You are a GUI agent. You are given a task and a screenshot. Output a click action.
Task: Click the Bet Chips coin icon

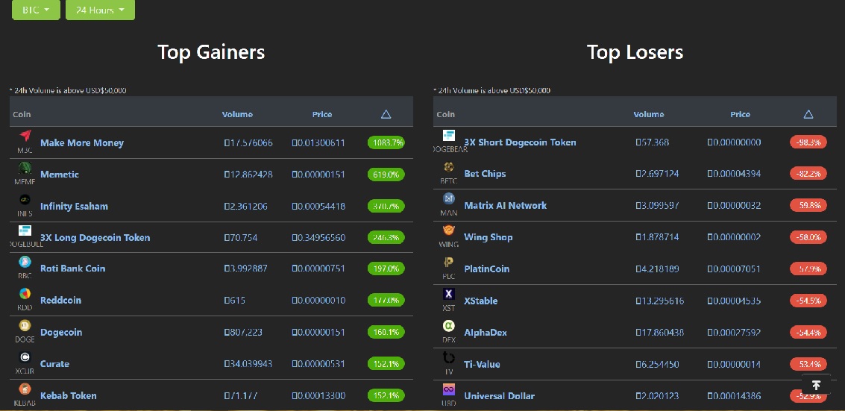(448, 167)
